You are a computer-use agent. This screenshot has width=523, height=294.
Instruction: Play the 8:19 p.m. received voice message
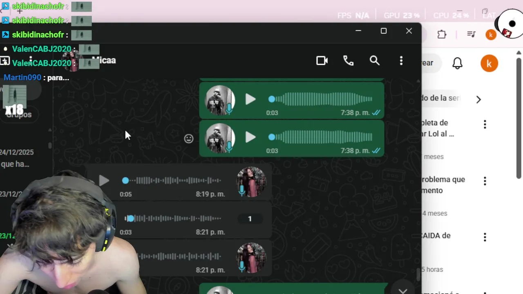[x=104, y=180]
